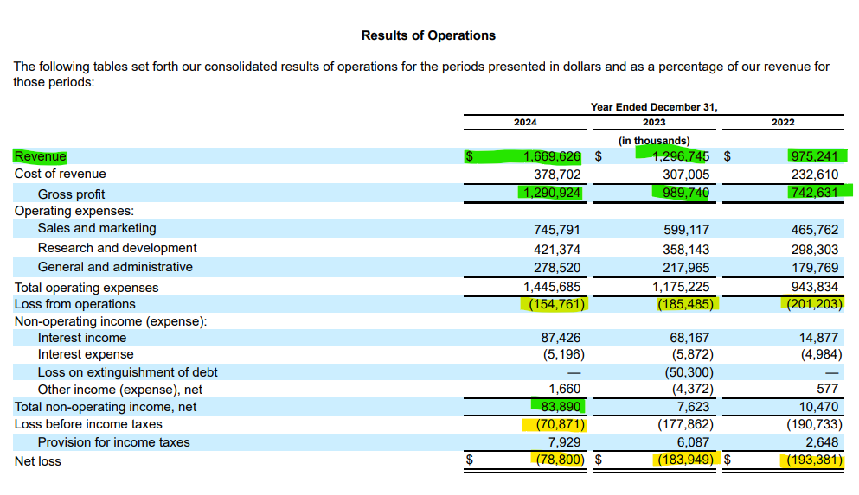Select the 2024 column header
This screenshot has width=859, height=495.
tap(525, 122)
